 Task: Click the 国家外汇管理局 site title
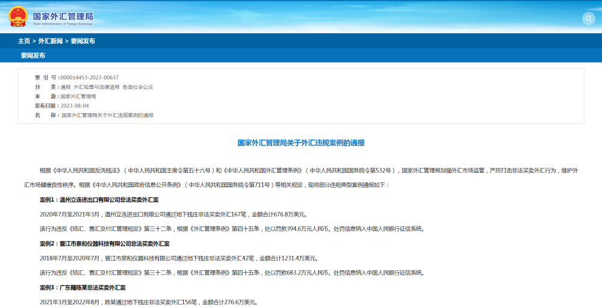63,14
